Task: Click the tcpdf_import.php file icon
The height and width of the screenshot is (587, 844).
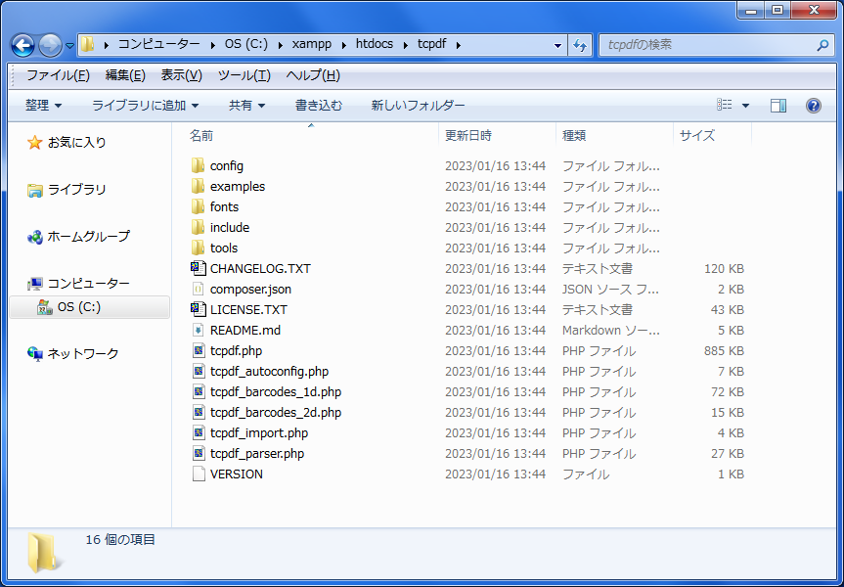Action: [x=199, y=433]
